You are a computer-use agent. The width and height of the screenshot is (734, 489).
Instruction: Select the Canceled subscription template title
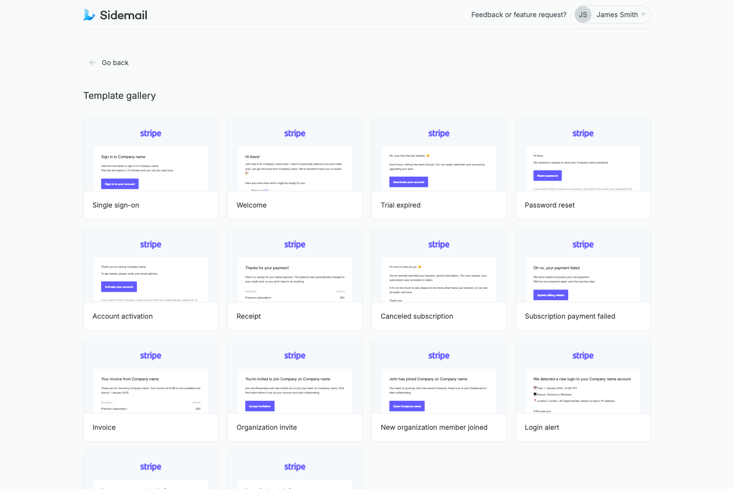pyautogui.click(x=417, y=316)
